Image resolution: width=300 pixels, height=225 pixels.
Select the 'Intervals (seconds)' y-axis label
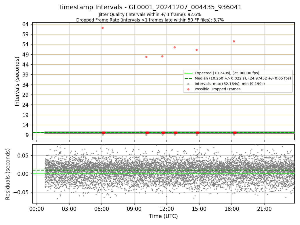[17, 81]
